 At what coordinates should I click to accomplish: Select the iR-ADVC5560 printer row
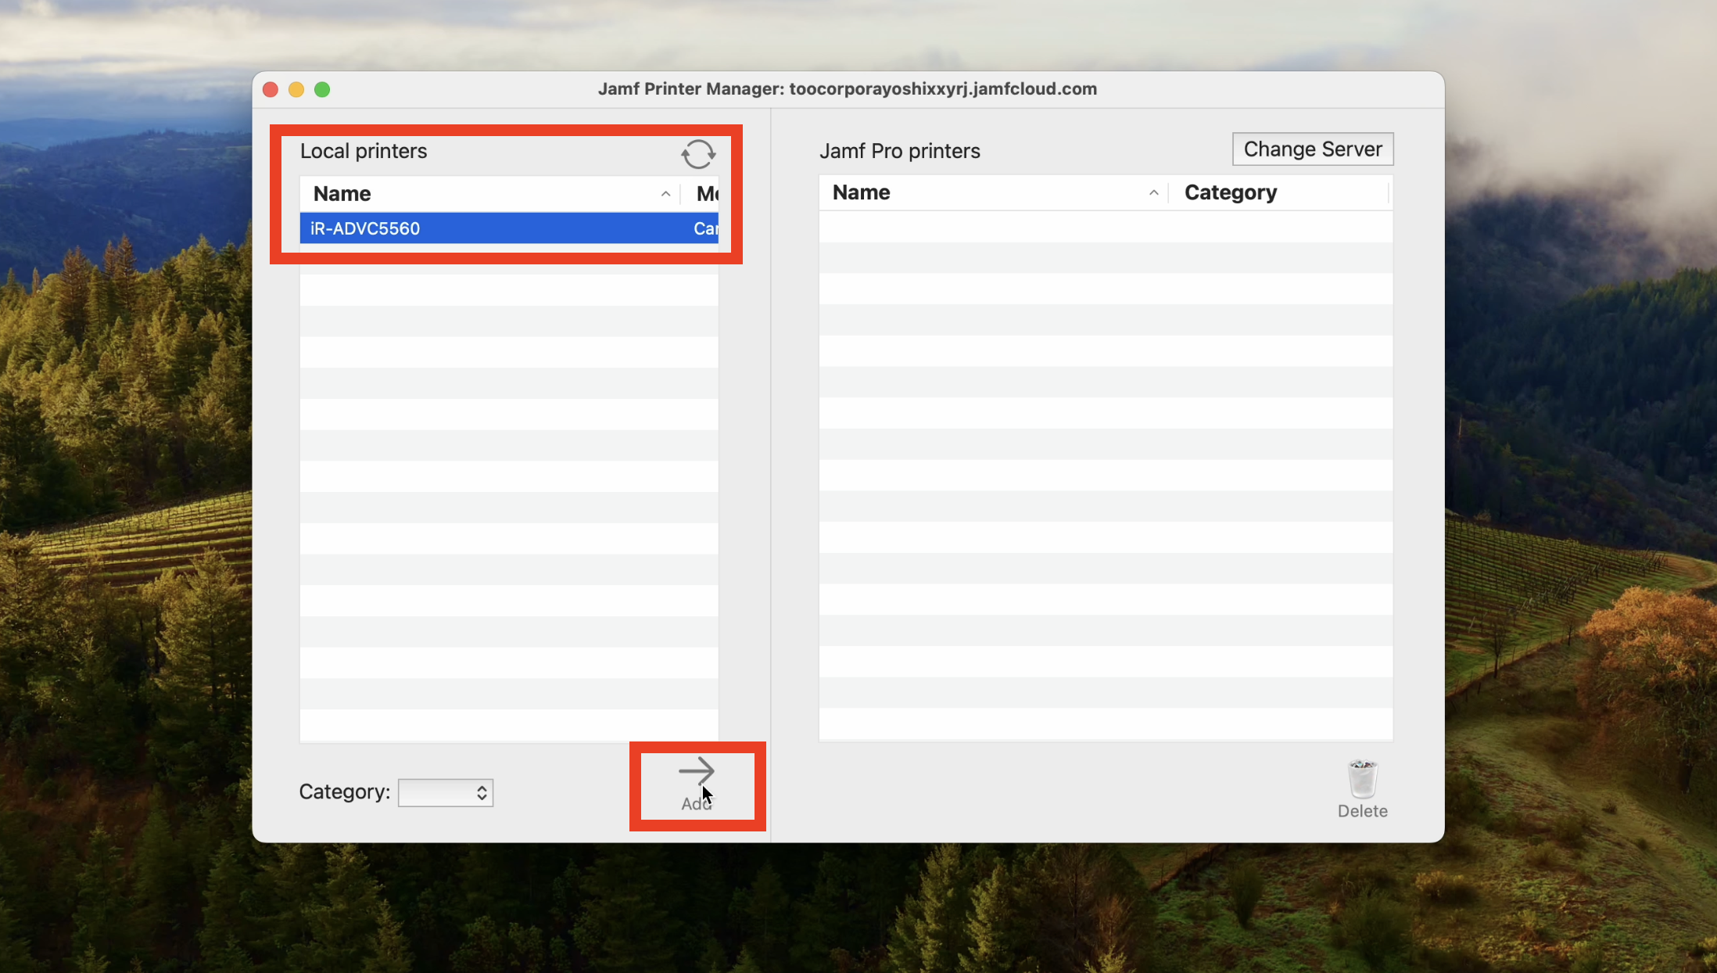[509, 228]
